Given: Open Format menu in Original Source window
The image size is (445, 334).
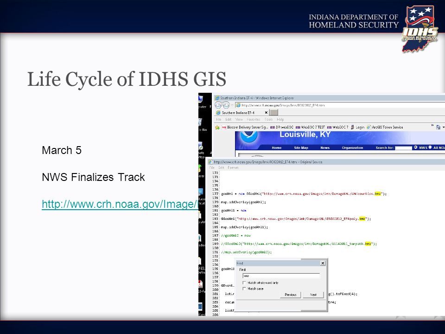Looking at the screenshot, I should click(233, 168).
